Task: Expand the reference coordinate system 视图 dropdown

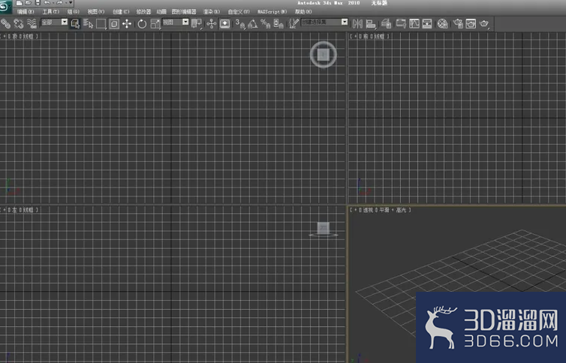Action: (176, 22)
